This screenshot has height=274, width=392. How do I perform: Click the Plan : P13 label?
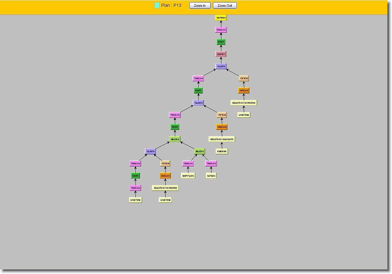171,5
